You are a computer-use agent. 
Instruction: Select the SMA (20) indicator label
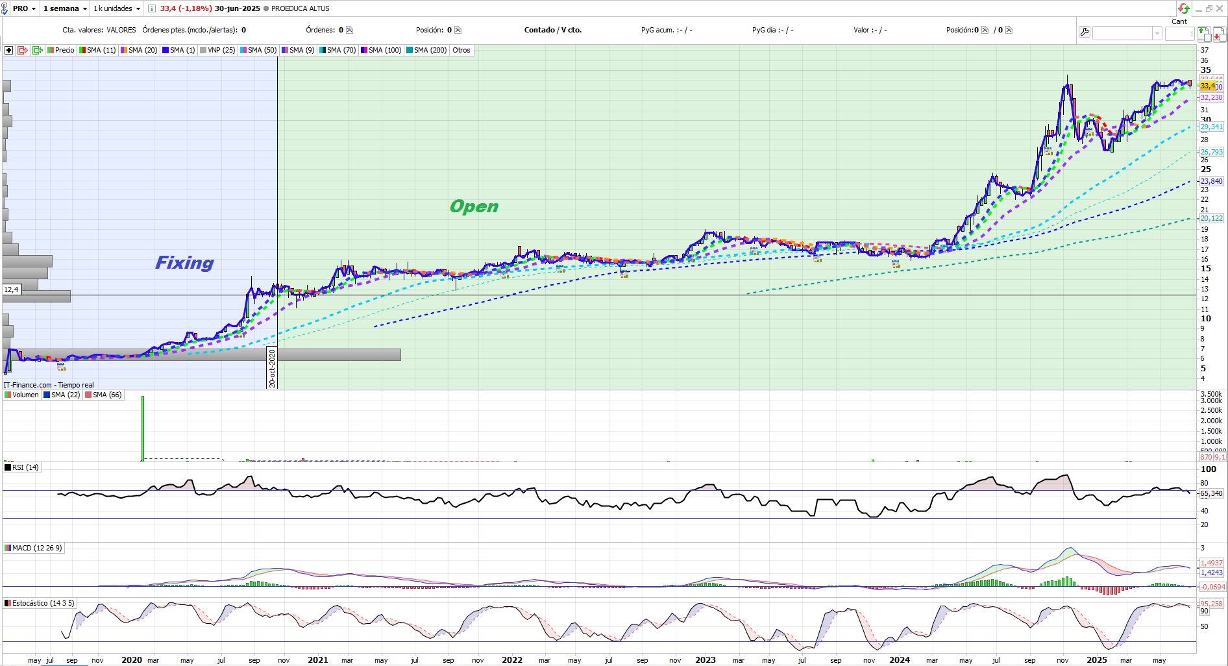tap(139, 50)
